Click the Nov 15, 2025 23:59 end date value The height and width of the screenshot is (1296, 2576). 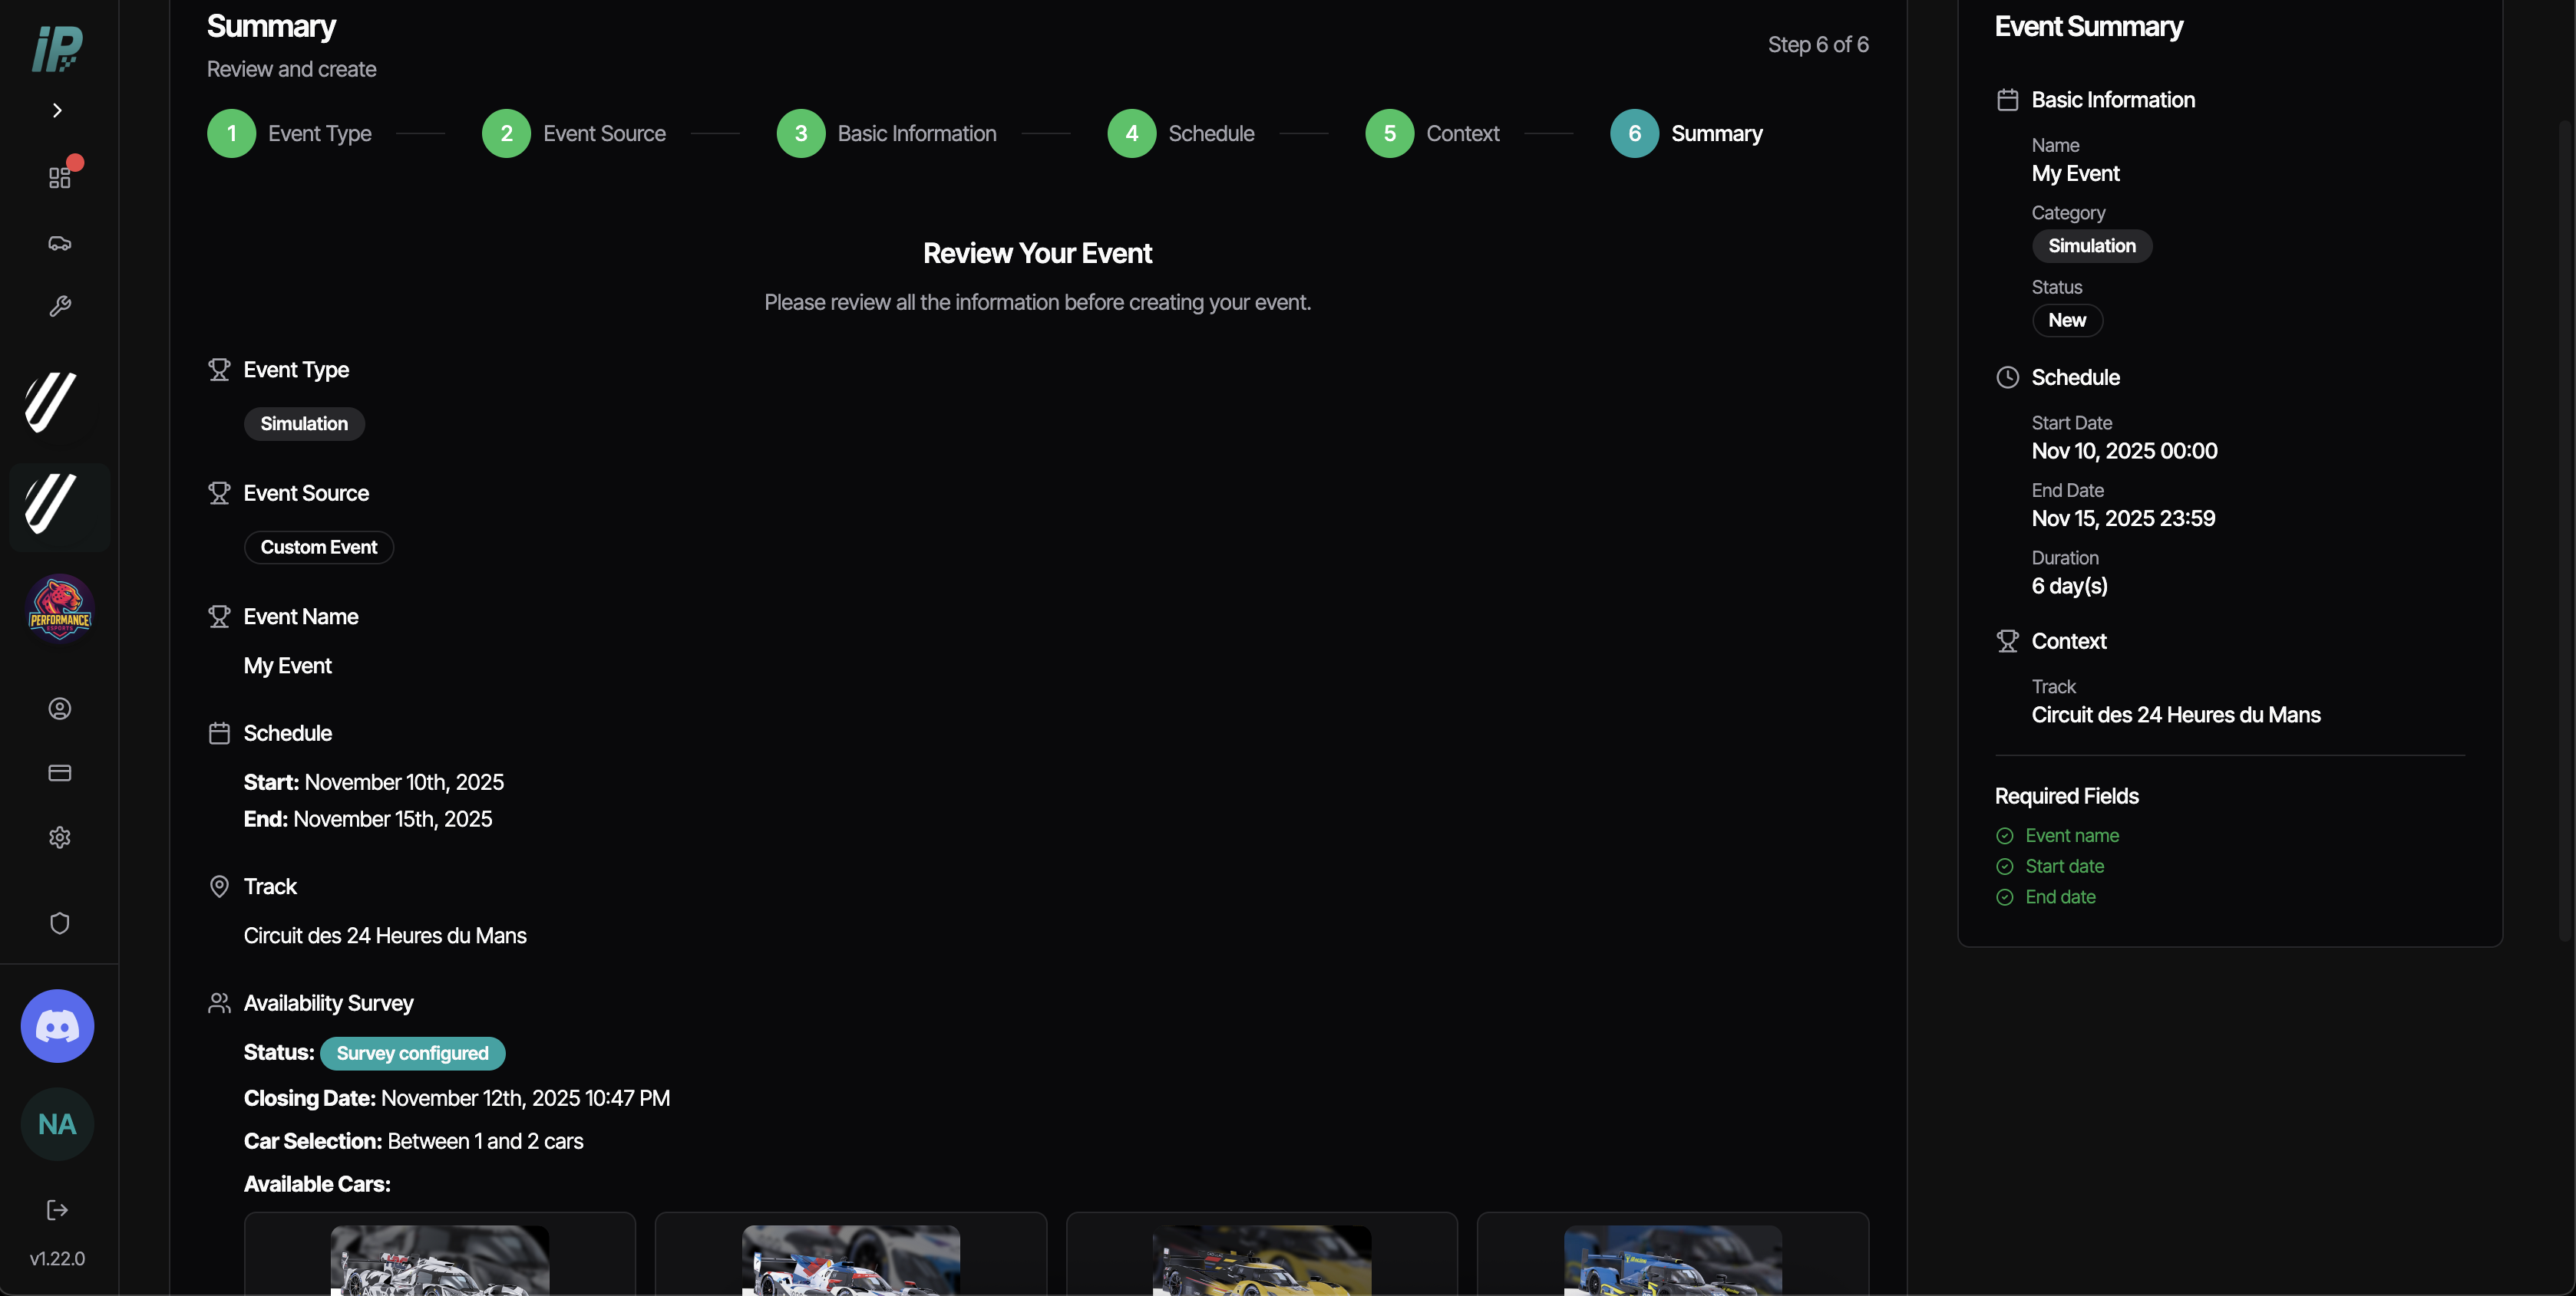click(x=2123, y=518)
